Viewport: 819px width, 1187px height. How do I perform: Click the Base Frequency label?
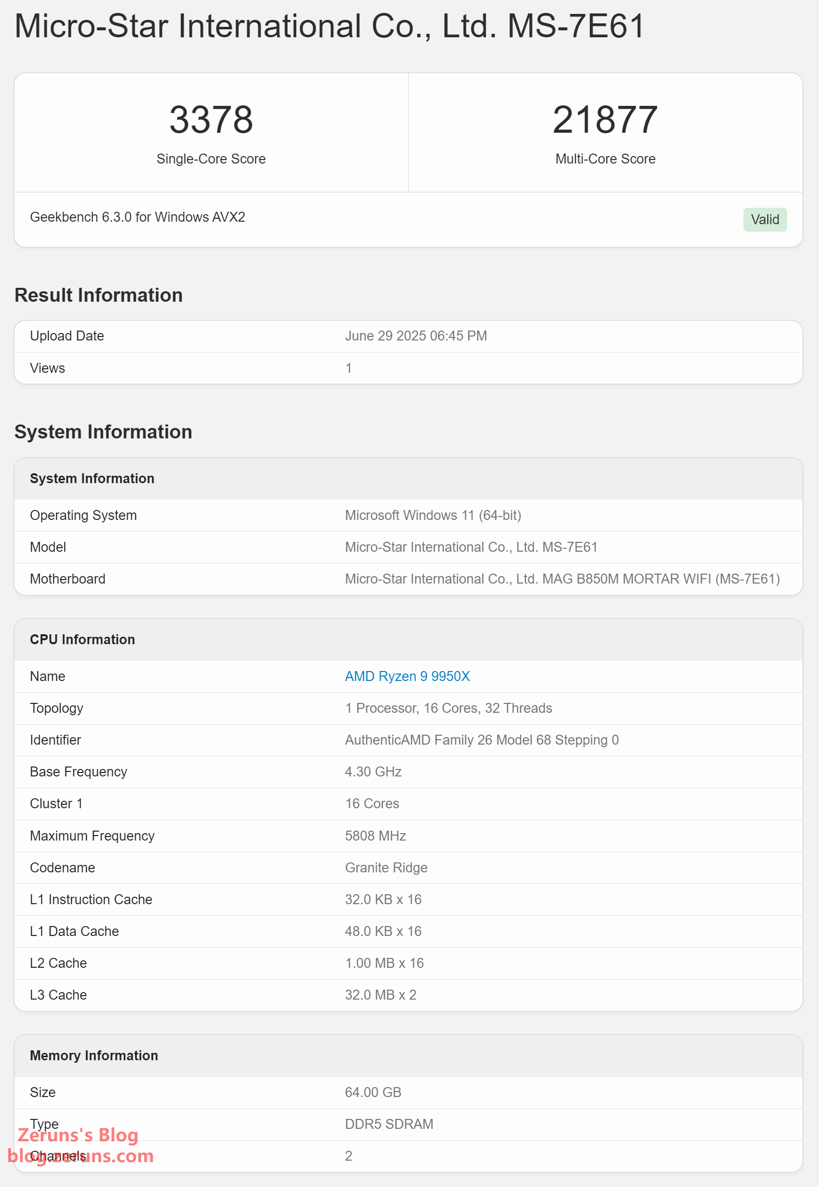78,771
